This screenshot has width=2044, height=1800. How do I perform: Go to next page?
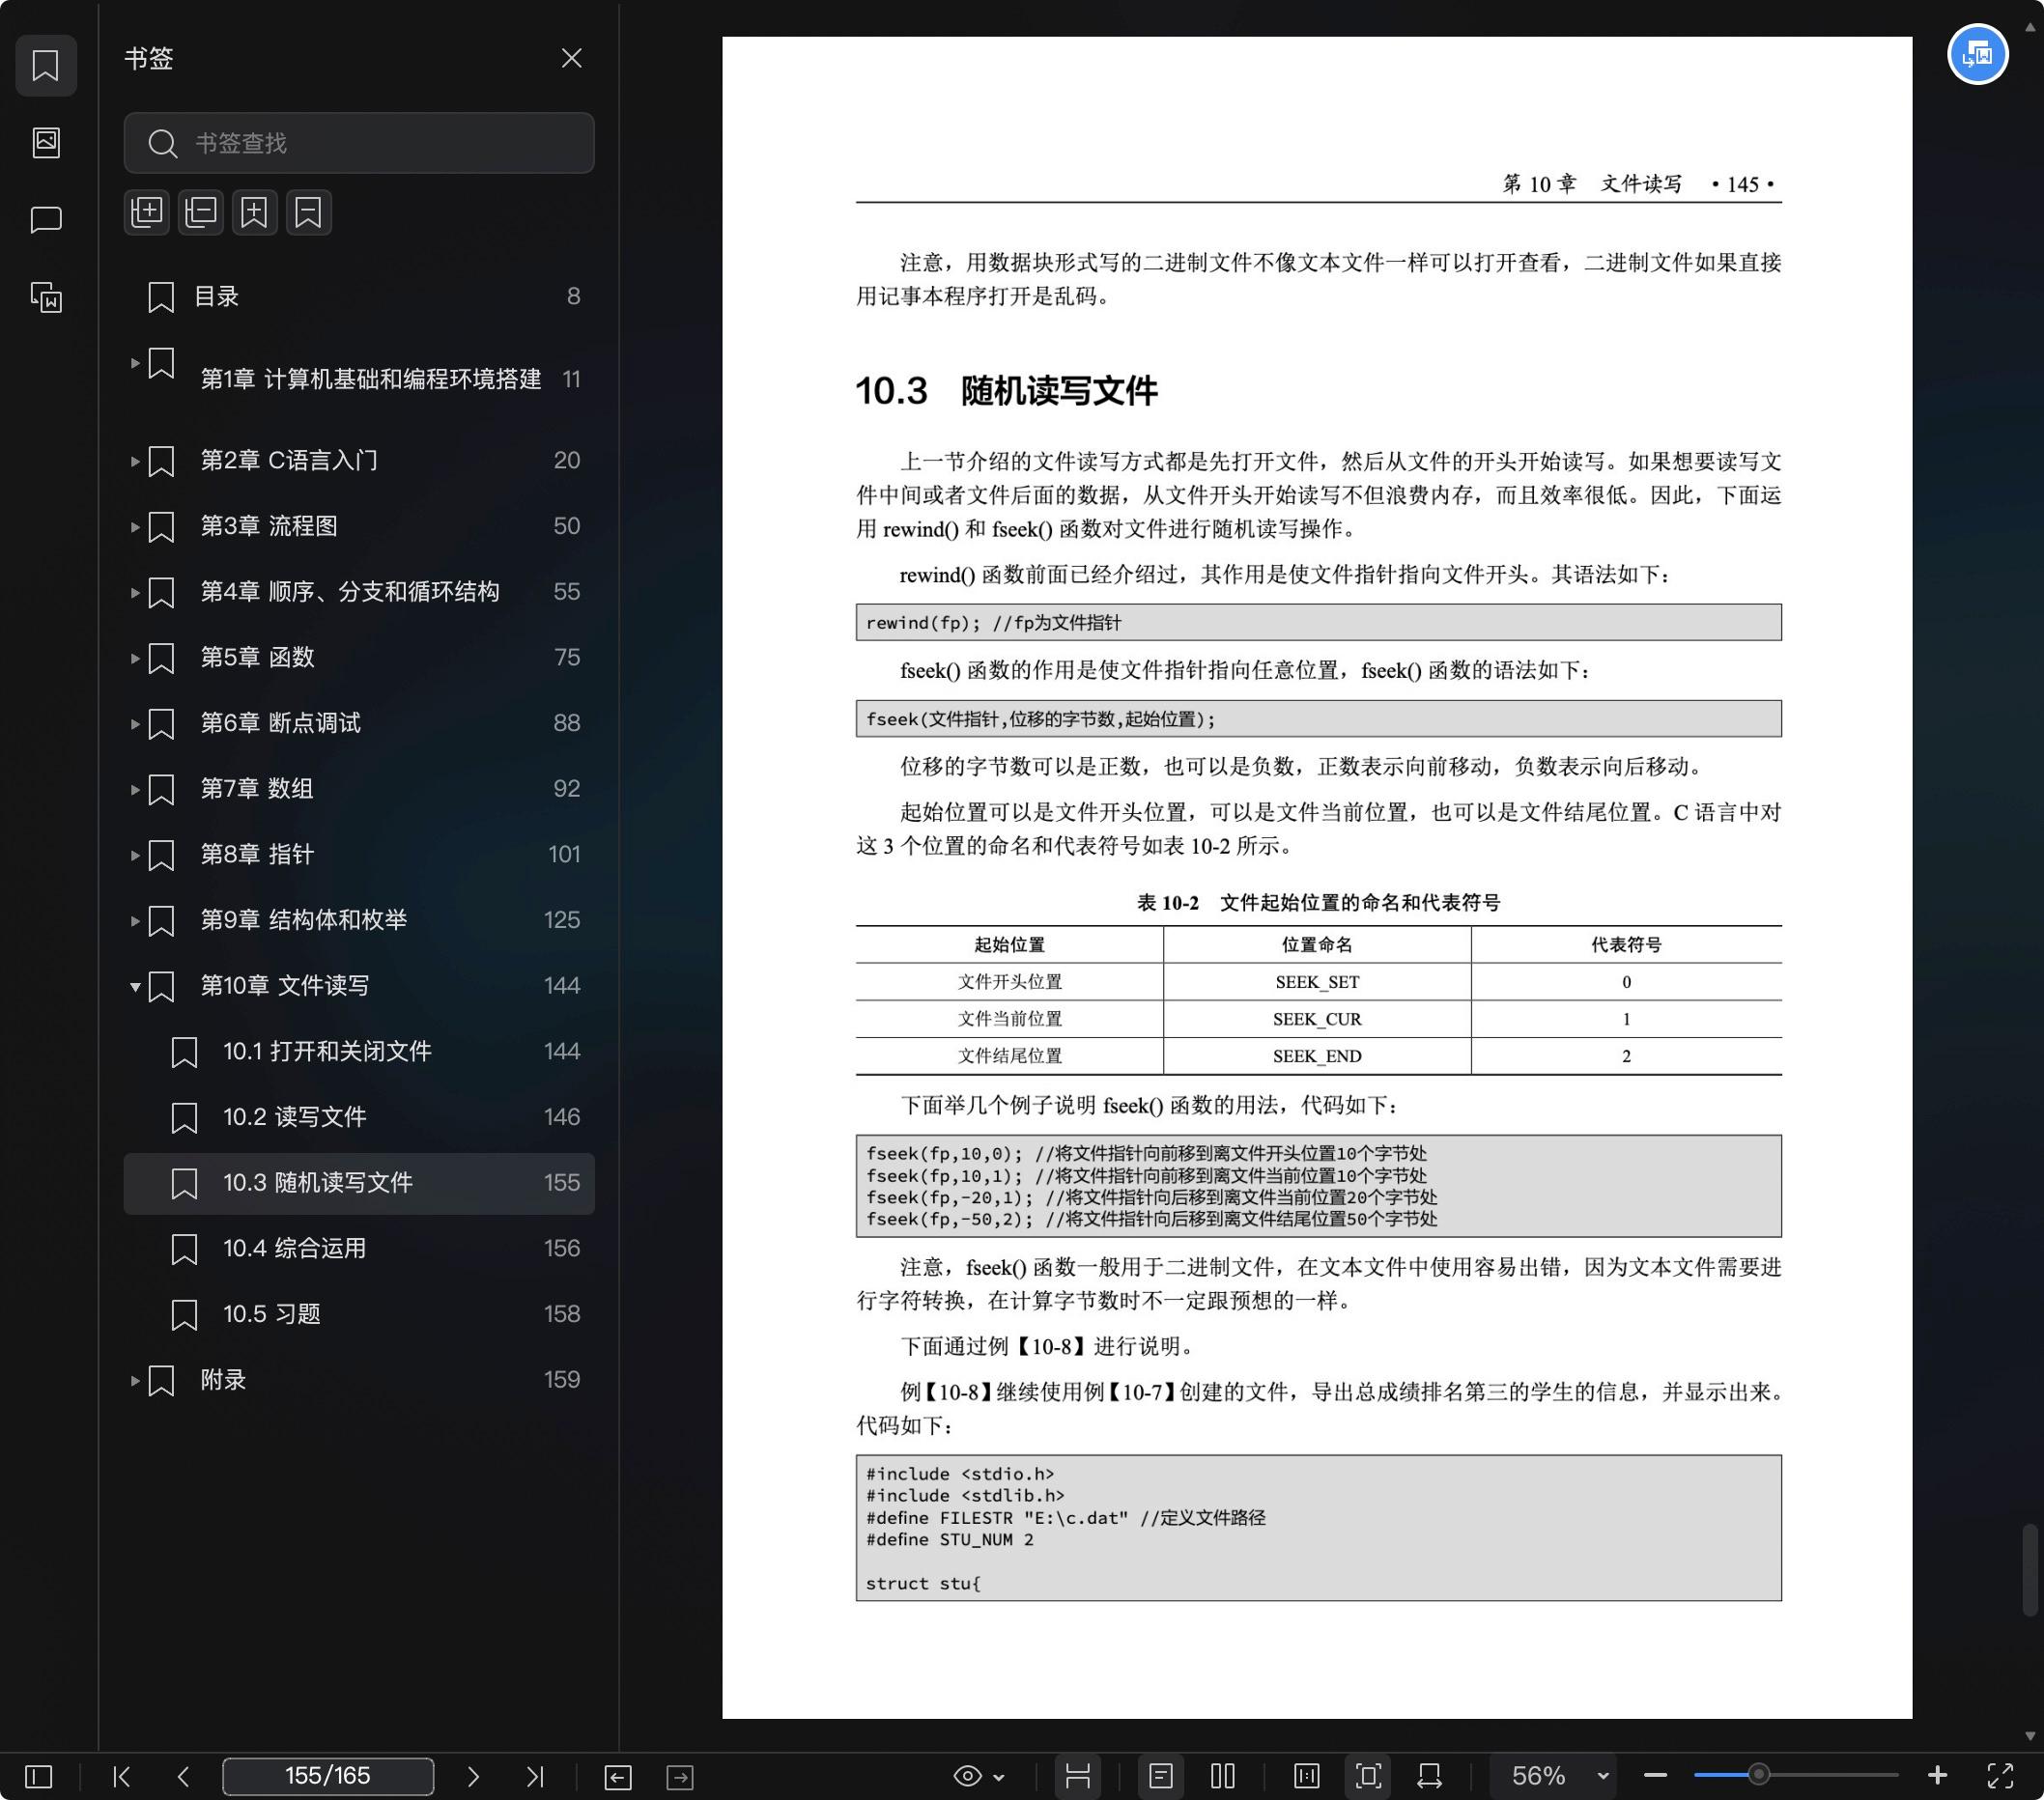pyautogui.click(x=473, y=1776)
